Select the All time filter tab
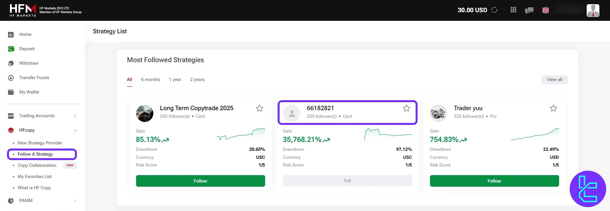This screenshot has height=211, width=610. tap(129, 80)
